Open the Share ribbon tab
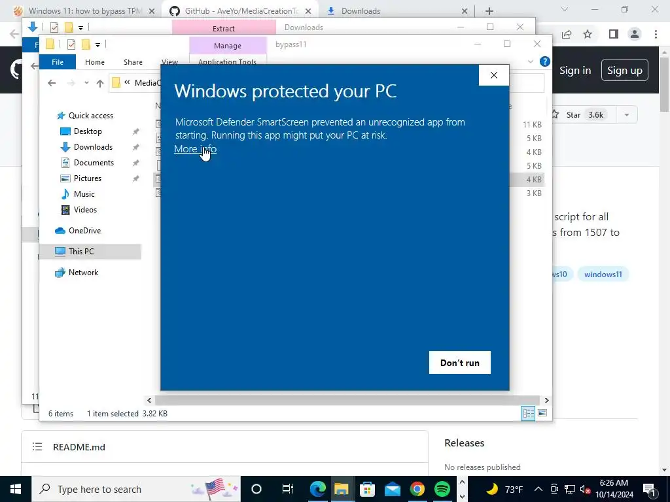The height and width of the screenshot is (502, 670). pos(133,62)
